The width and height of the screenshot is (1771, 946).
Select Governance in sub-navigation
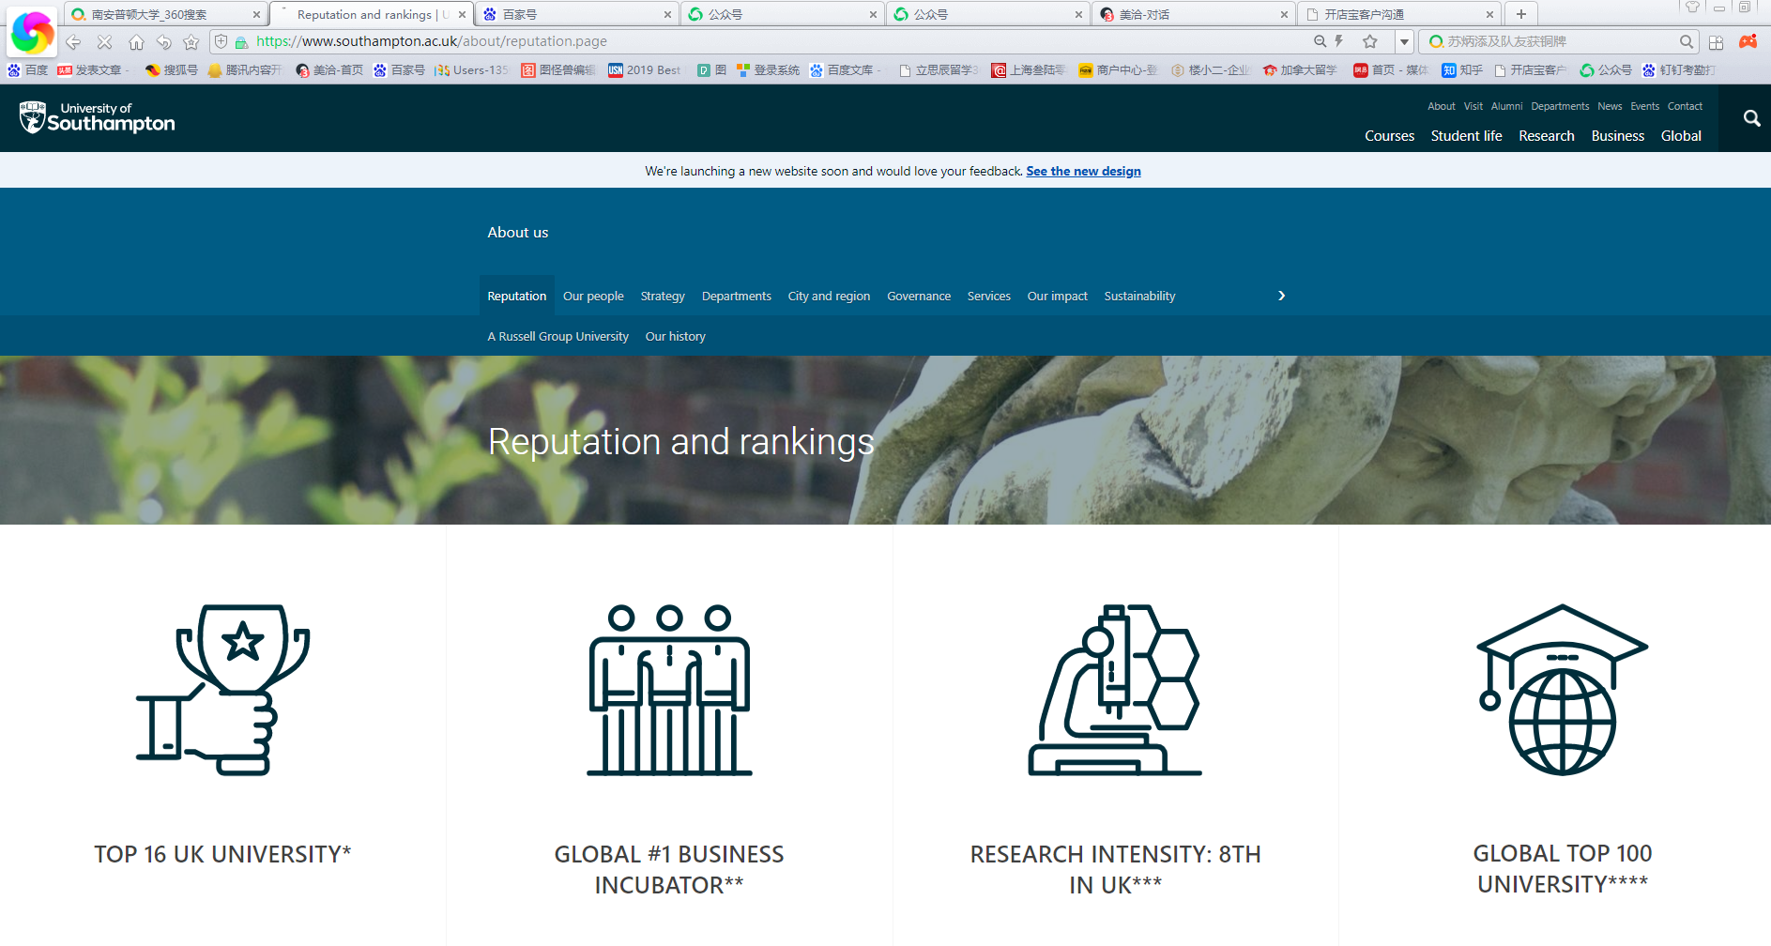coord(919,296)
